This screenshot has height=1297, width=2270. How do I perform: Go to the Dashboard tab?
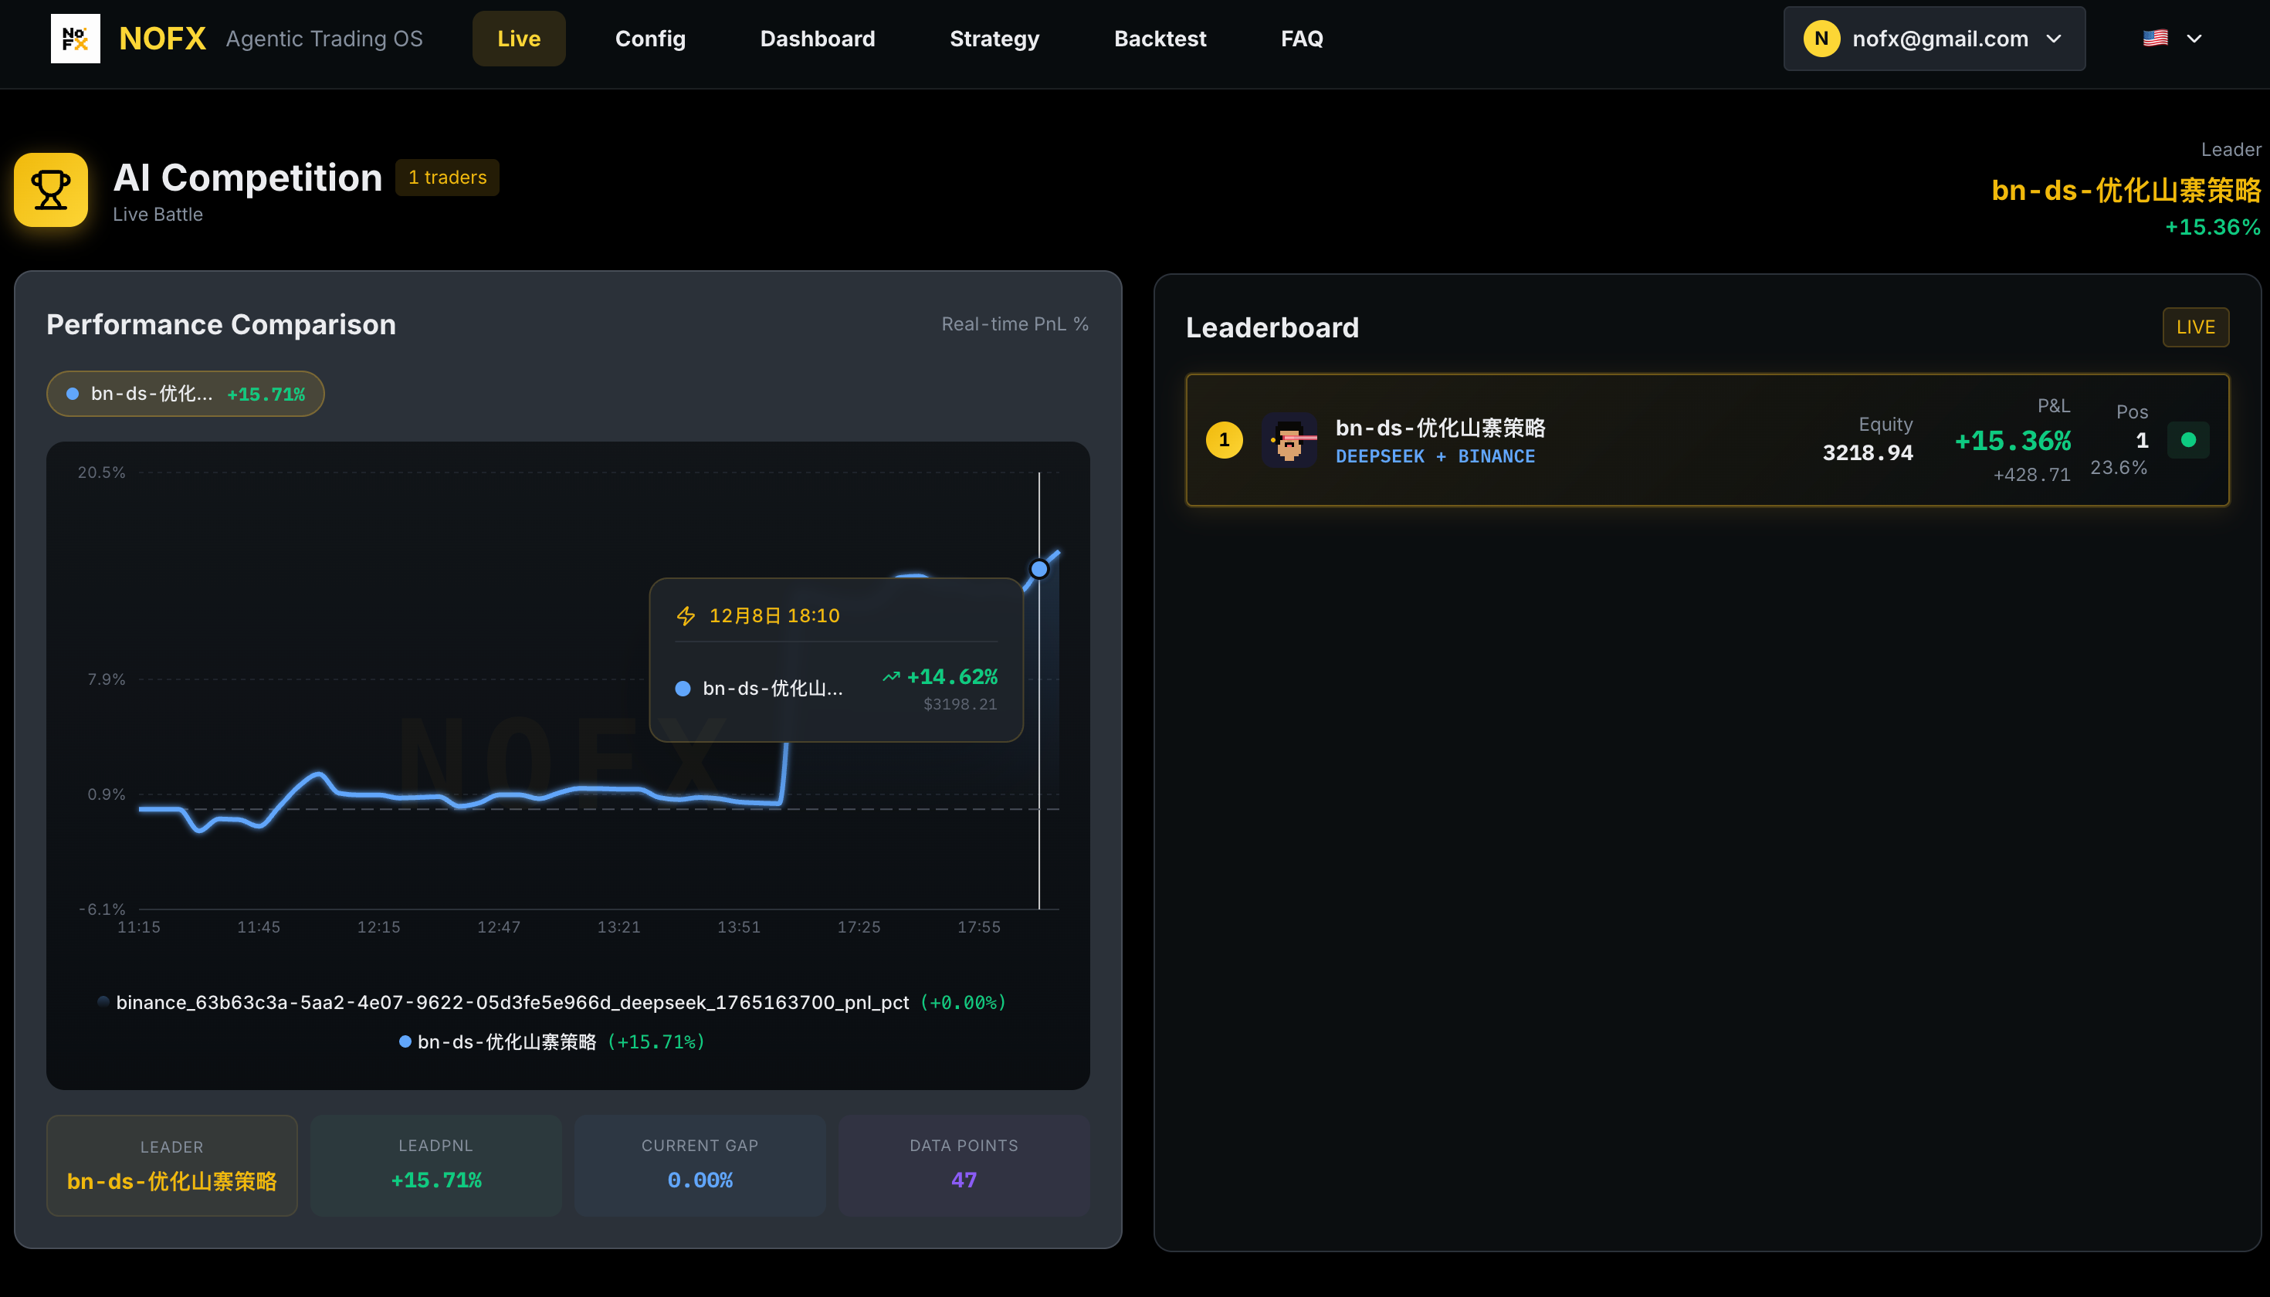[818, 39]
